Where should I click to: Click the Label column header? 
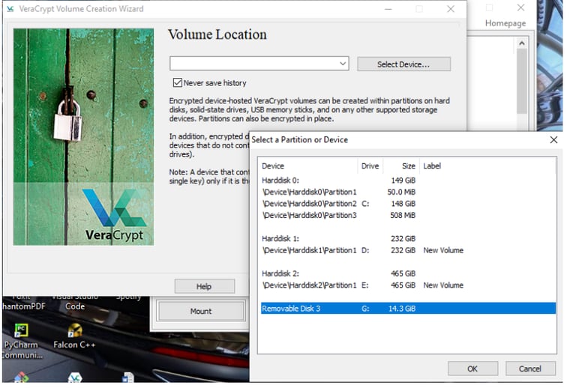487,166
